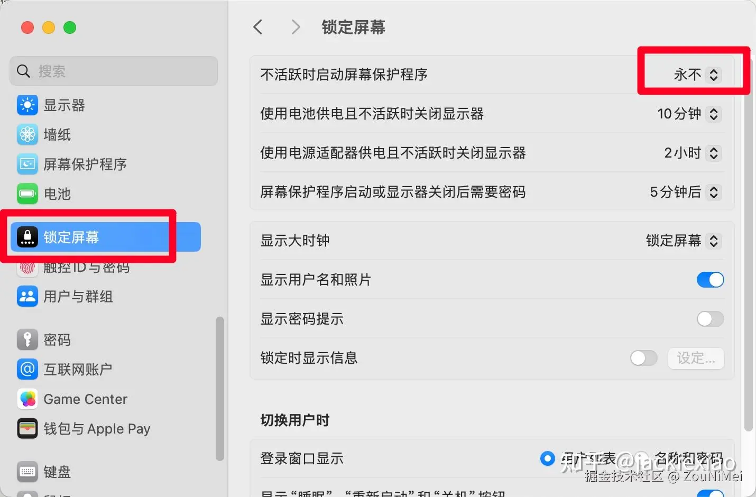
Task: Disable the 显示用户名和照片 switch
Action: pos(710,280)
